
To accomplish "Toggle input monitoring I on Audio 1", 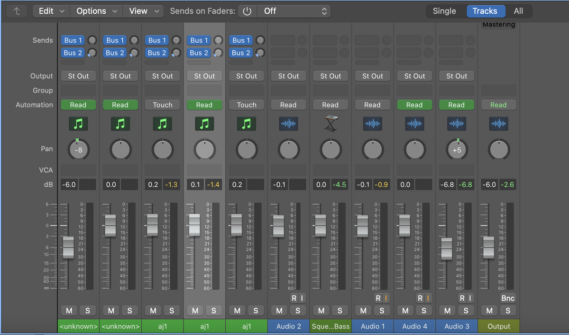I will [x=386, y=298].
